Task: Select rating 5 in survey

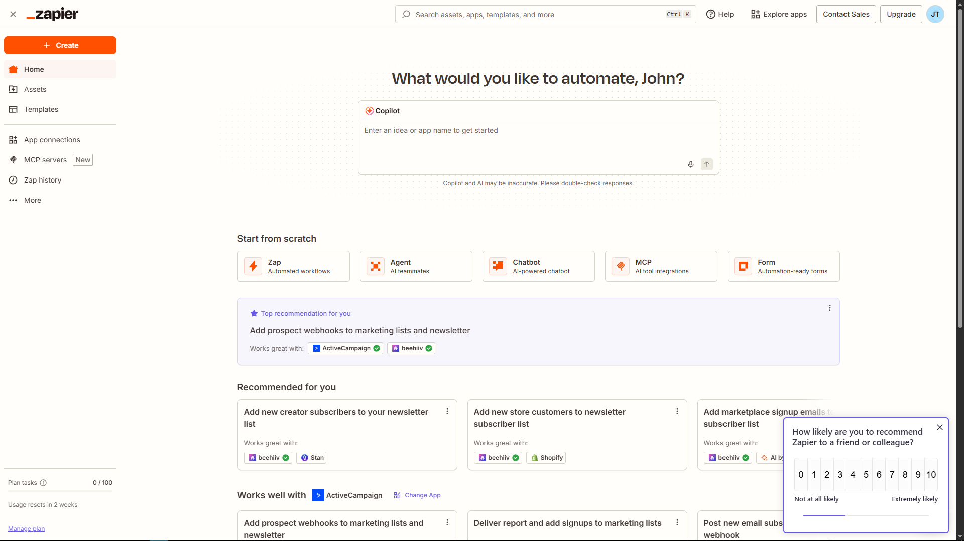Action: tap(866, 474)
